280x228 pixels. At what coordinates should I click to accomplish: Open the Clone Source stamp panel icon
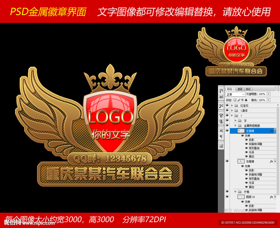coord(221,121)
